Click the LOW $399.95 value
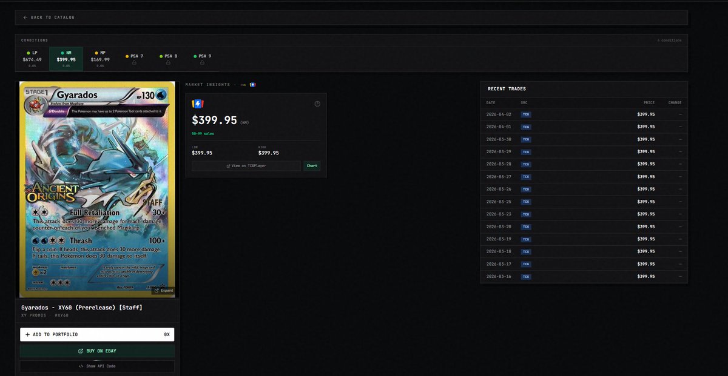Viewport: 728px width, 376px height. coord(202,153)
